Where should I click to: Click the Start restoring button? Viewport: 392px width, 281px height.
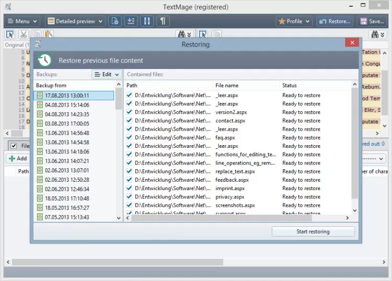click(x=313, y=231)
